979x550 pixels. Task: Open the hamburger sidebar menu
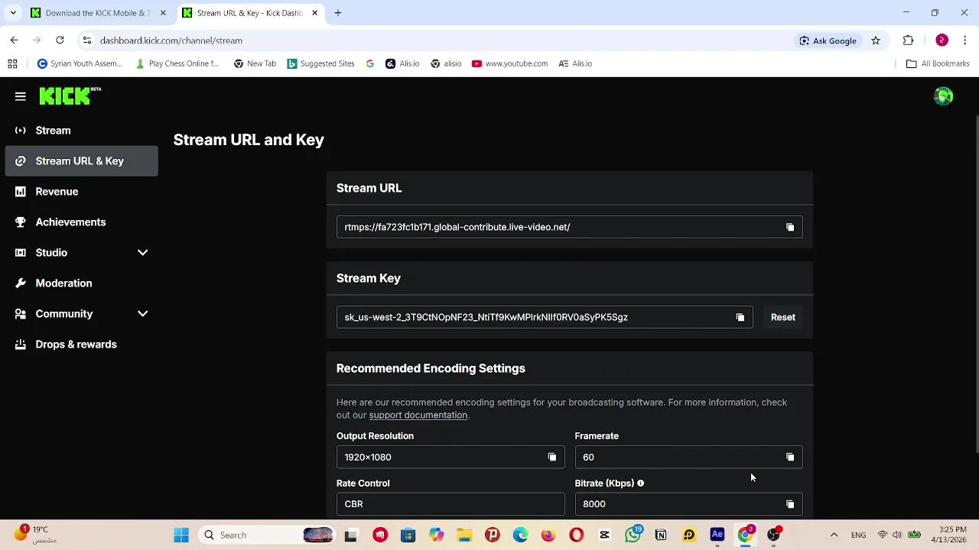point(21,96)
